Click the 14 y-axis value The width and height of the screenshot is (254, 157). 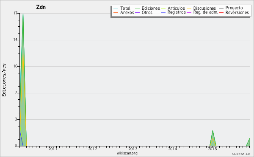point(15,39)
